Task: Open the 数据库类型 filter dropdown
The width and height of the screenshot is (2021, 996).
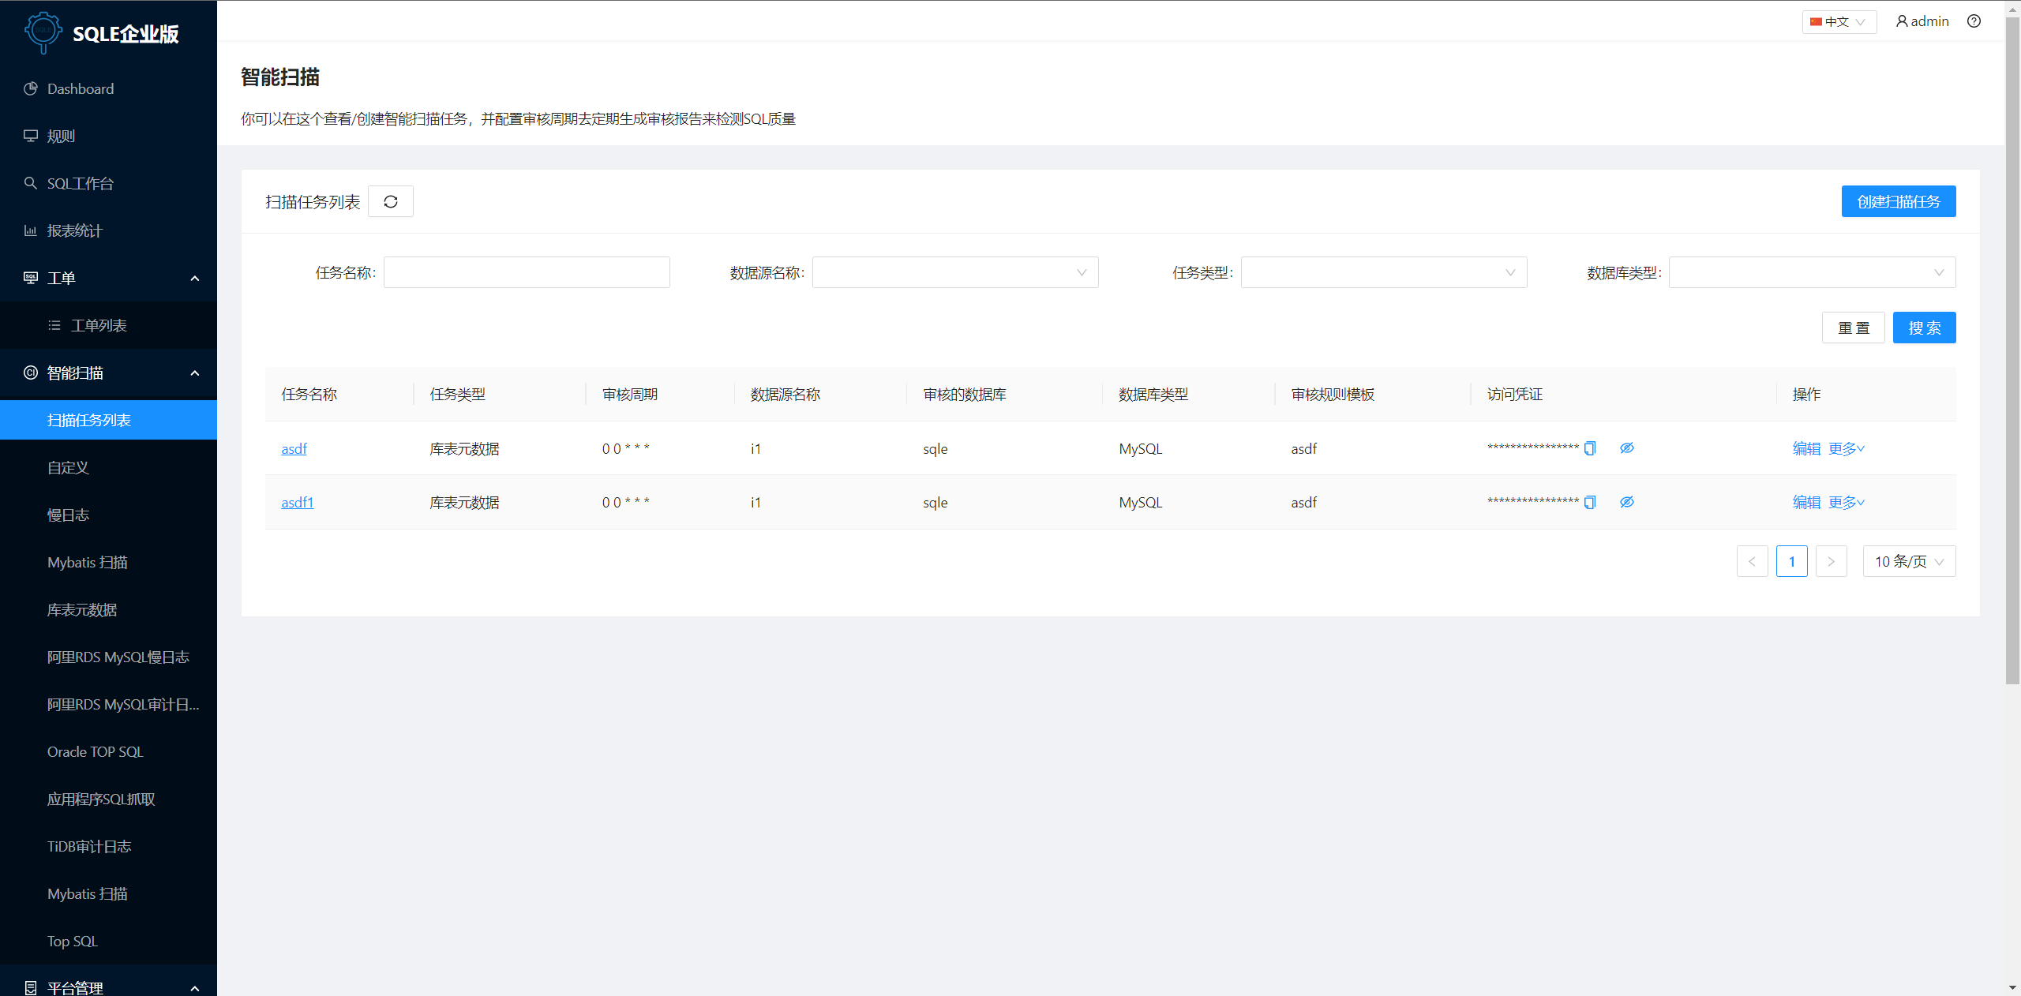Action: (1812, 272)
